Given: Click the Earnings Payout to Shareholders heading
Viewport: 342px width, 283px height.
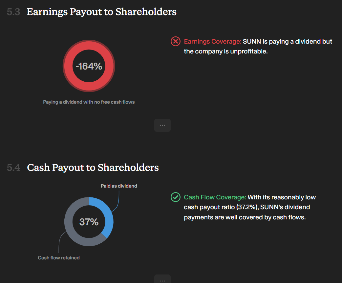Looking at the screenshot, I should coord(102,12).
